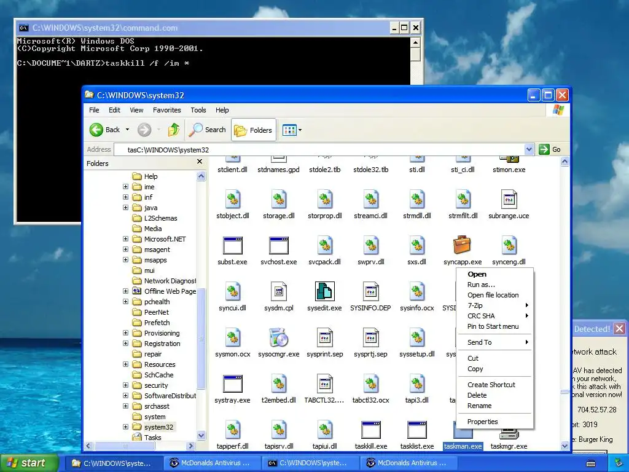Click command window scroll up arrow
The image size is (629, 472).
click(416, 42)
